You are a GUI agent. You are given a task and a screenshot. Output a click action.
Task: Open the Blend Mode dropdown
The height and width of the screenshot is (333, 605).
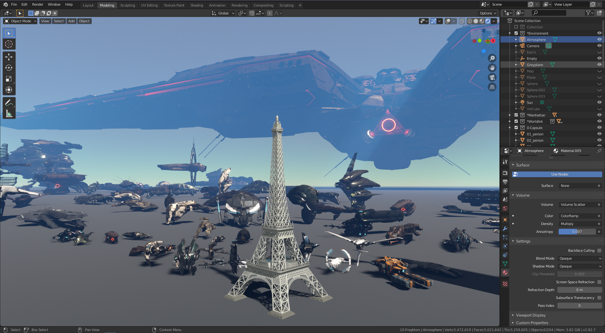point(579,258)
